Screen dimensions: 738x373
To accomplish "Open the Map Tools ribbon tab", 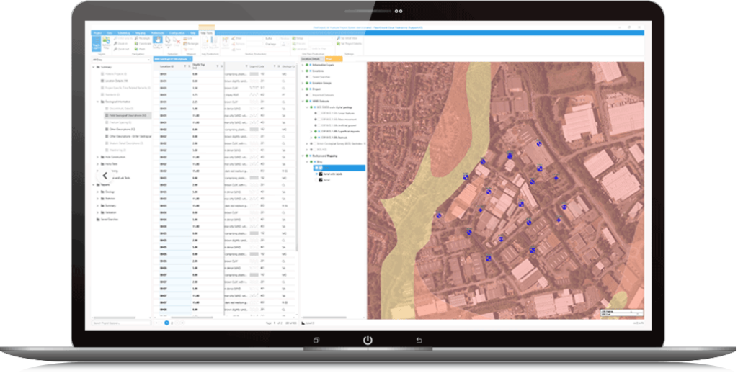I will (206, 32).
